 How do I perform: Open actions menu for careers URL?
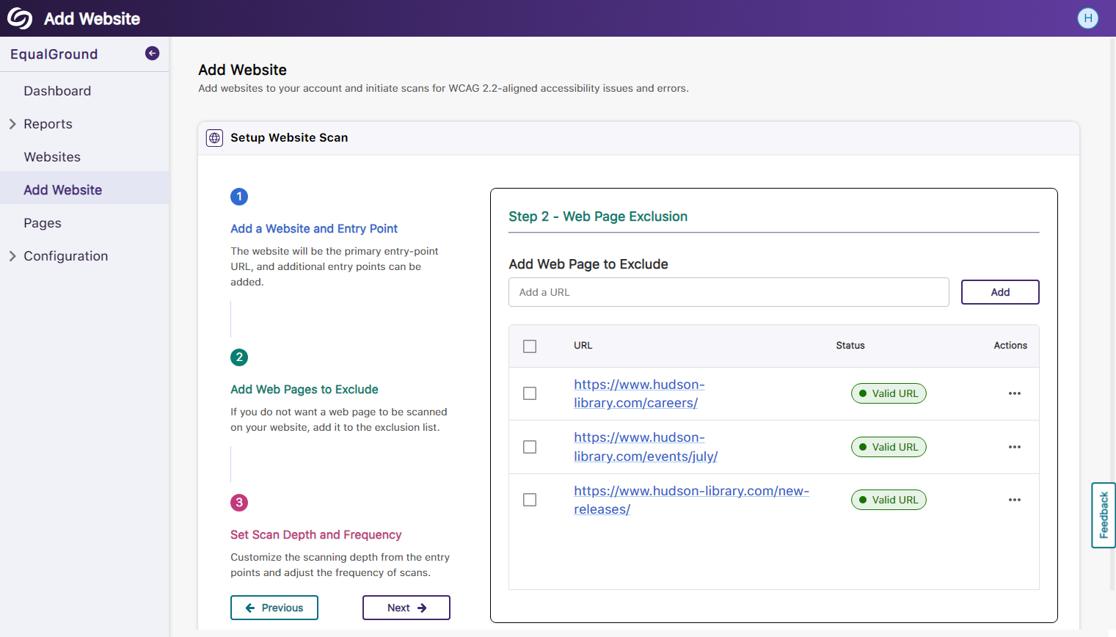pos(1014,393)
